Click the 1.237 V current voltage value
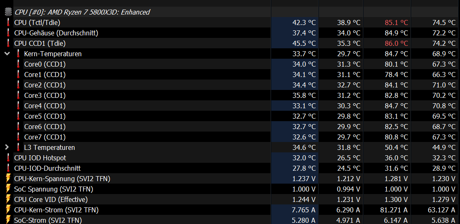 [304, 178]
